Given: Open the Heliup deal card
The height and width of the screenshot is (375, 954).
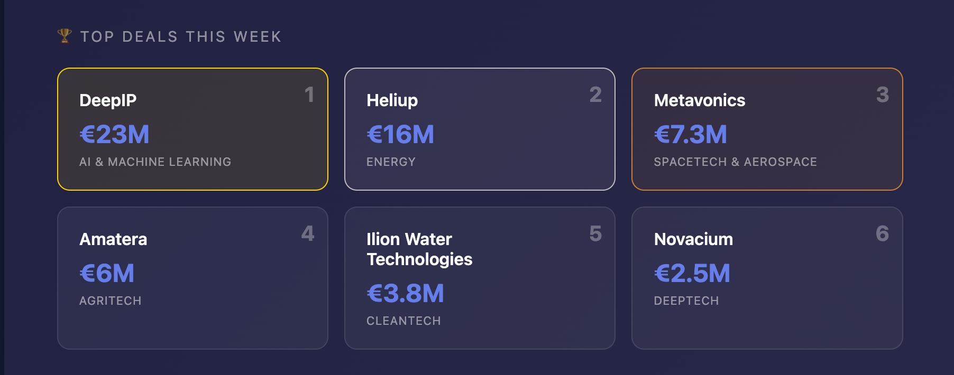Looking at the screenshot, I should pos(480,129).
